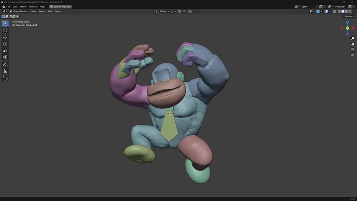The height and width of the screenshot is (201, 357).
Task: Open the Object Mode dropdown
Action: 19,11
